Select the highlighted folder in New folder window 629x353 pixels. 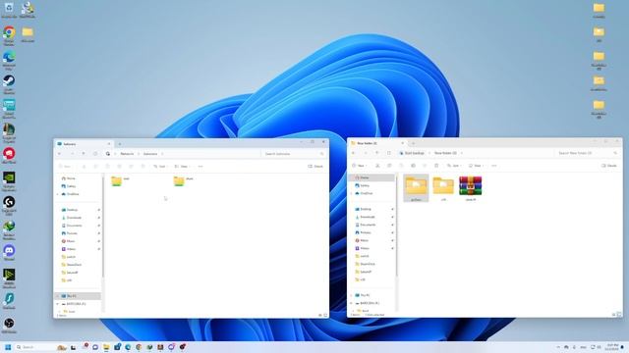[x=416, y=188]
